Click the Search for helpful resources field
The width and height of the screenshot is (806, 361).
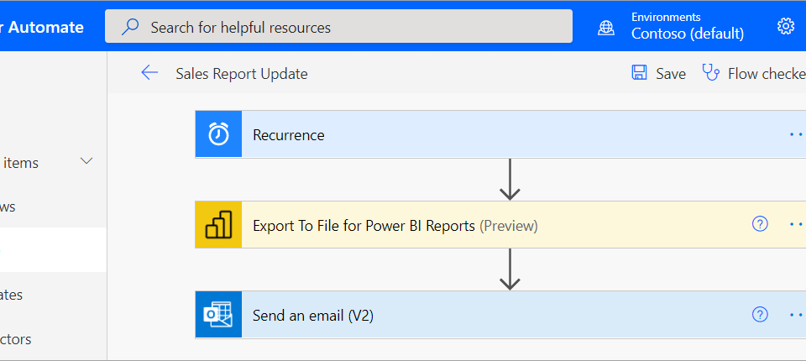(353, 27)
